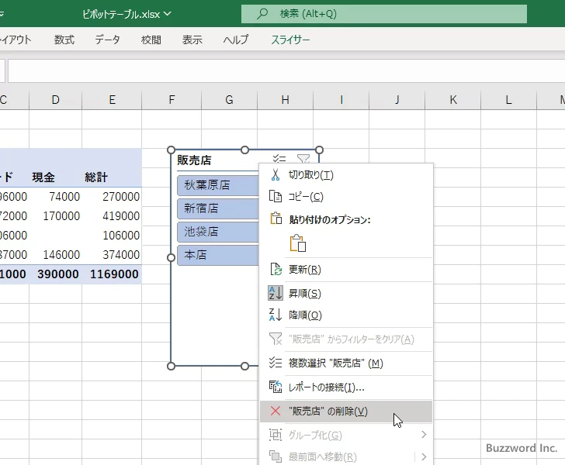This screenshot has height=465, width=565.
Task: Click the search magnifier icon
Action: [x=262, y=14]
